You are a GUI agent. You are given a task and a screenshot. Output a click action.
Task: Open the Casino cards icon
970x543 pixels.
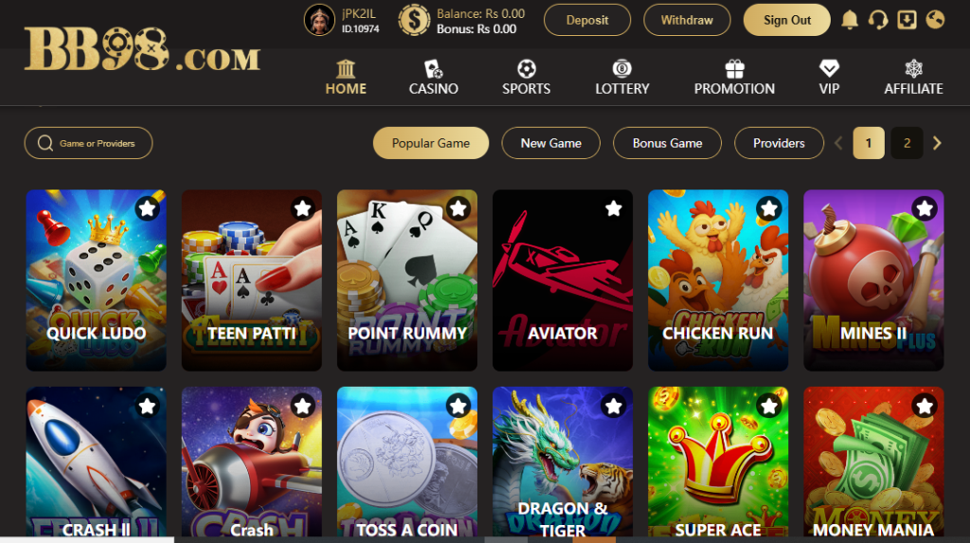[x=433, y=69]
